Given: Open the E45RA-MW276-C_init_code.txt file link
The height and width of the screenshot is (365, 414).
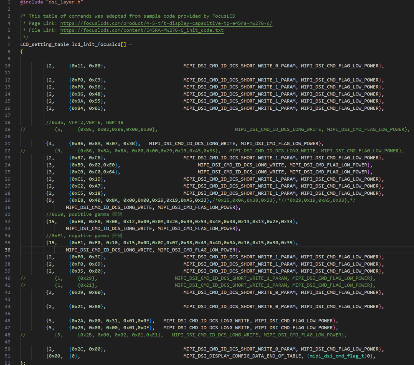Looking at the screenshot, I should [x=142, y=30].
